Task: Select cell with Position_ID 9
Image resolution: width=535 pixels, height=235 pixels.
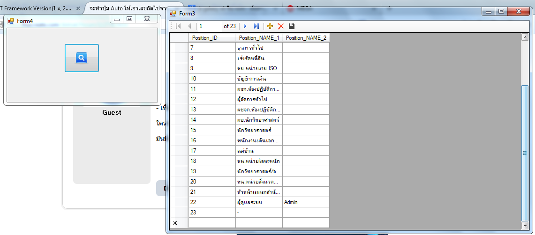Action: pyautogui.click(x=212, y=68)
